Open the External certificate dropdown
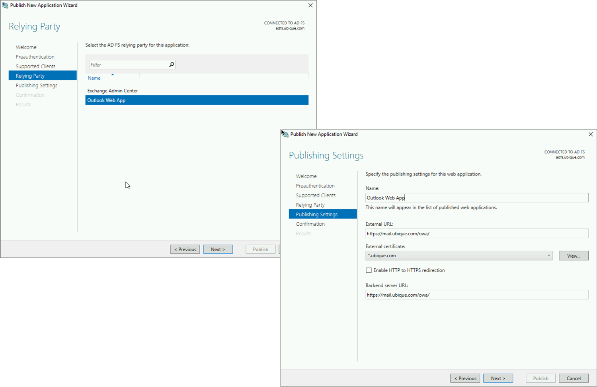 coord(459,256)
